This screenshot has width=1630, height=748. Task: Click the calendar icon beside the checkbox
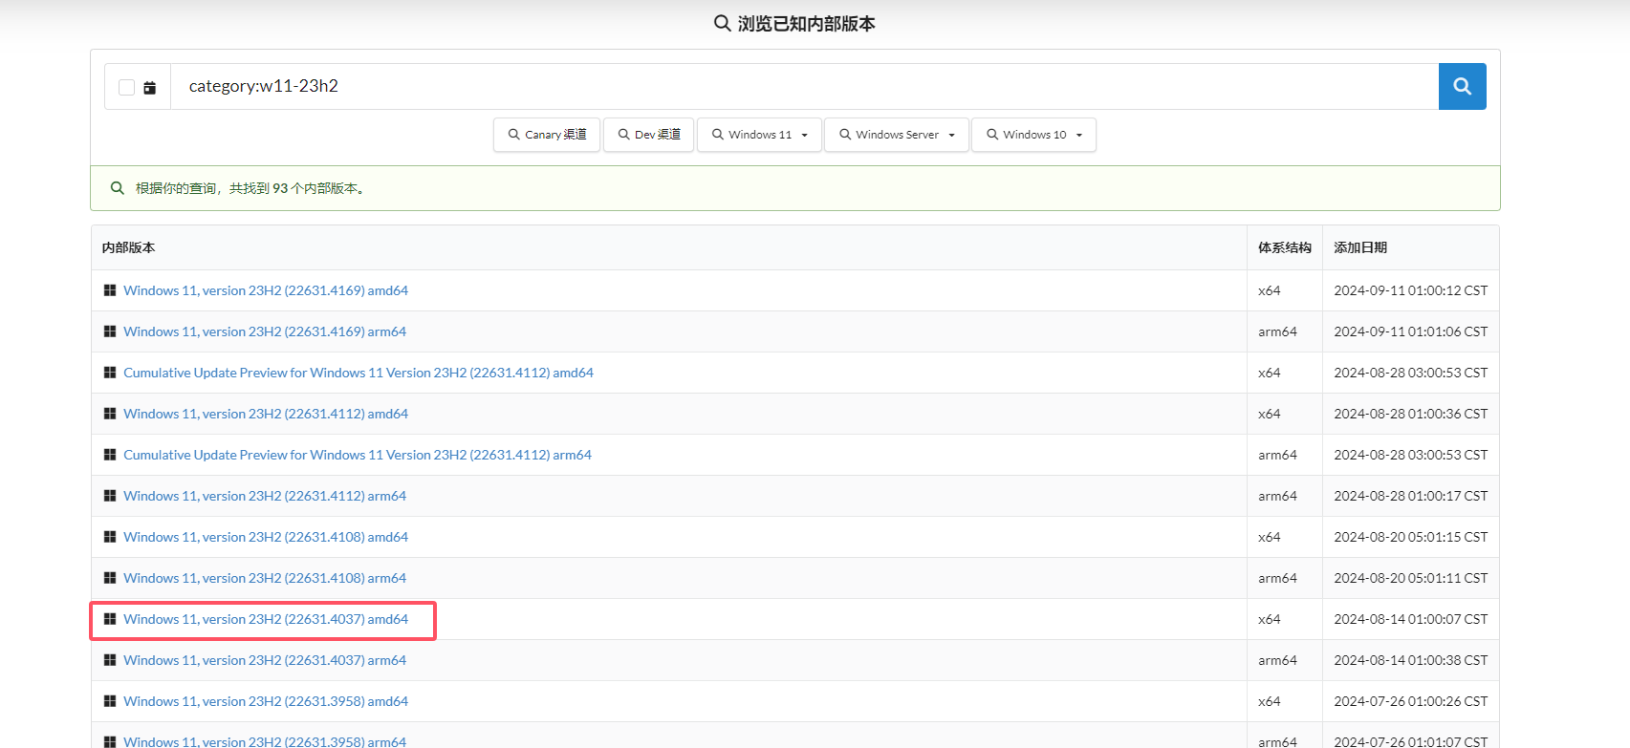150,88
